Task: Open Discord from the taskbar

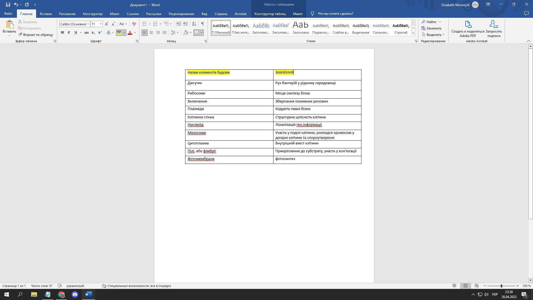Action: pyautogui.click(x=75, y=294)
